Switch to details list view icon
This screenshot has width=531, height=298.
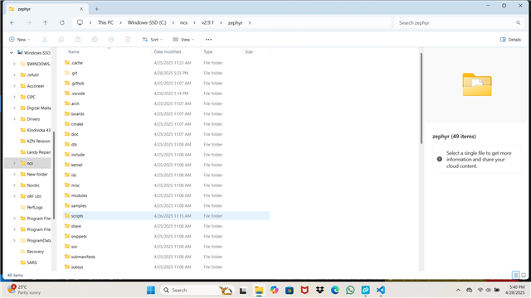click(x=515, y=275)
